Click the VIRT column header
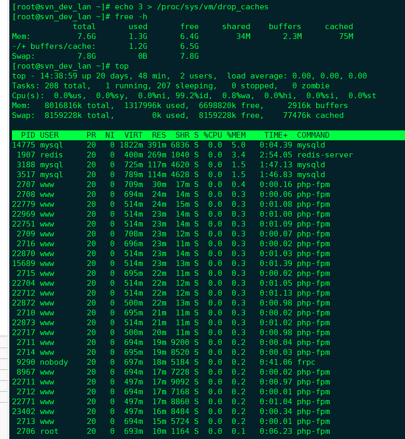The image size is (405, 439). 133,135
